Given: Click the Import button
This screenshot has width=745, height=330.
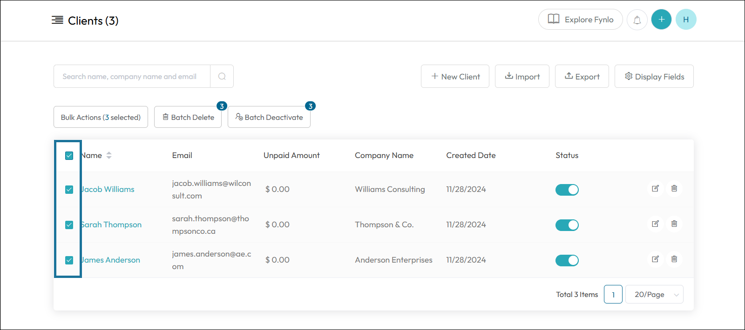Looking at the screenshot, I should [x=522, y=76].
